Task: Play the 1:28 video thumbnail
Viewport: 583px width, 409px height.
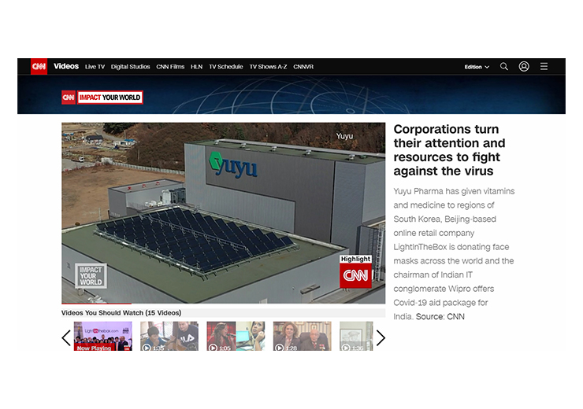Action: [x=302, y=336]
